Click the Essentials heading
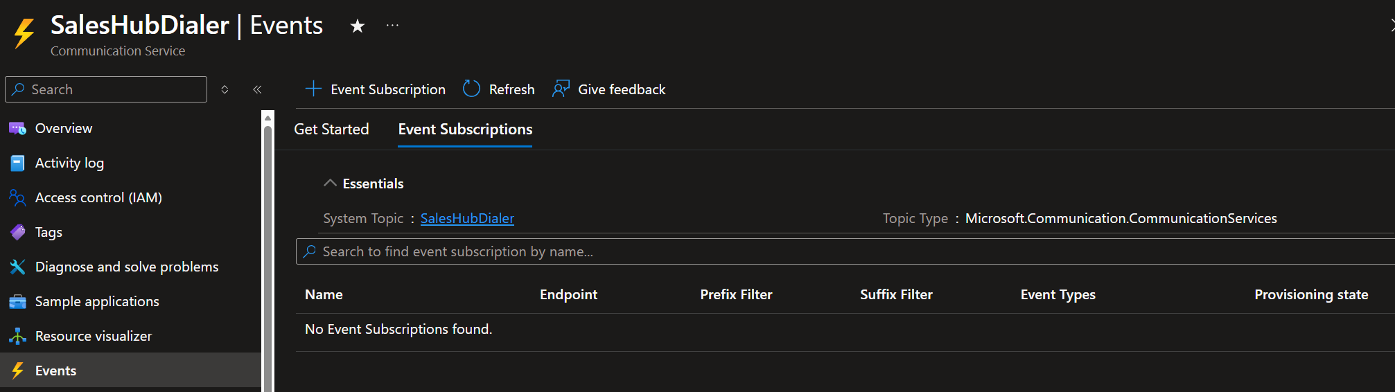 click(x=373, y=184)
